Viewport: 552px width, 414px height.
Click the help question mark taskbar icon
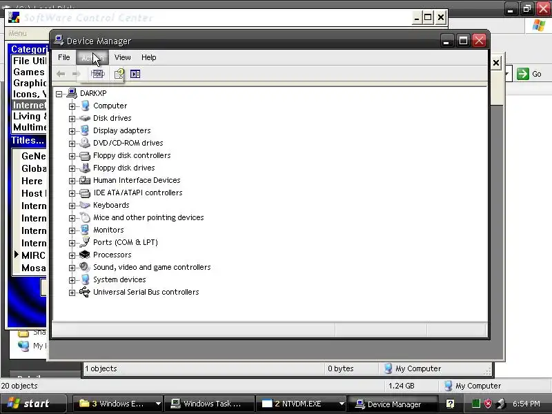click(x=450, y=404)
